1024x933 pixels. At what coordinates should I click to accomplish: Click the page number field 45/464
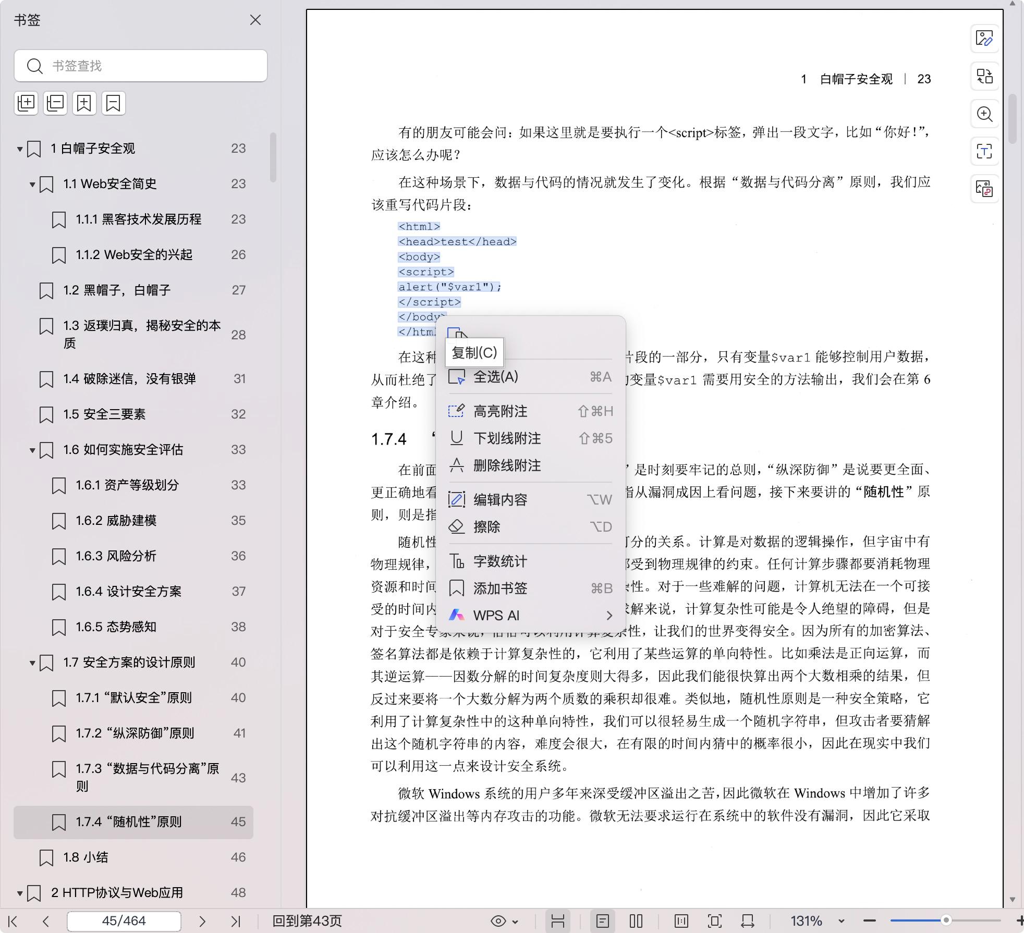124,921
